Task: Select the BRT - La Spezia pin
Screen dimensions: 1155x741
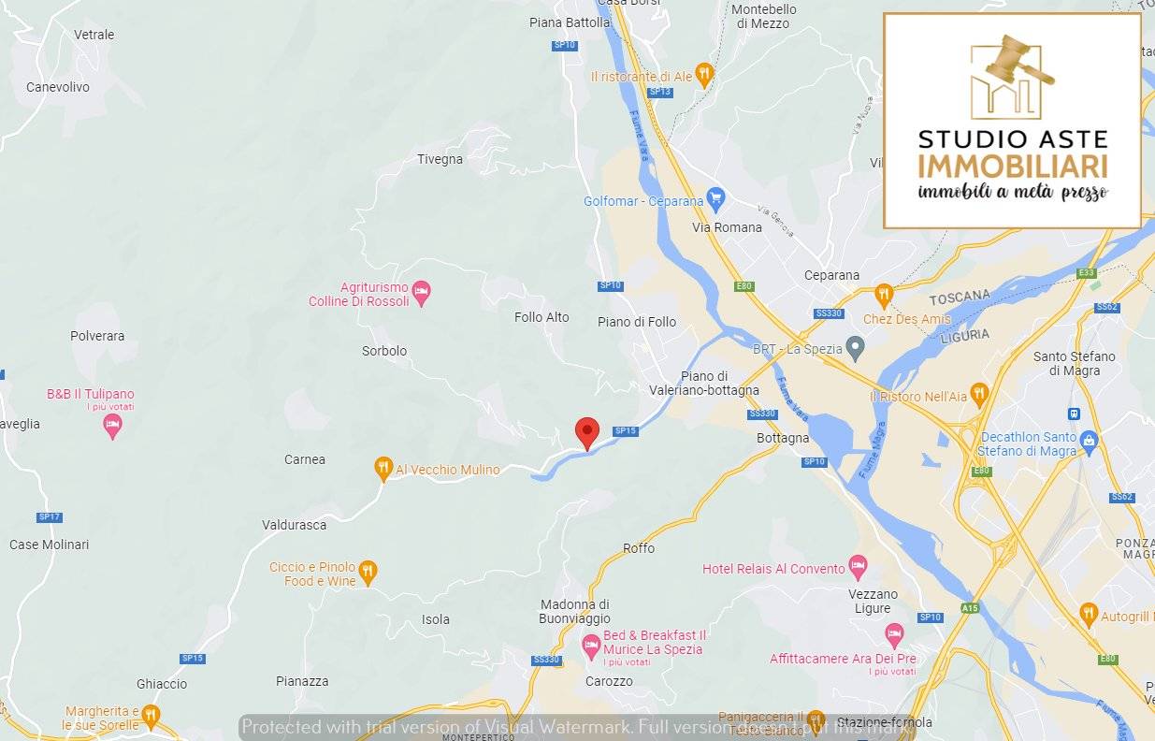Action: 855,347
